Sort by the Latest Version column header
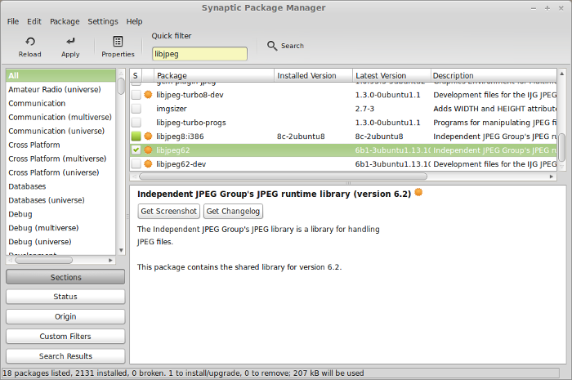Image resolution: width=572 pixels, height=380 pixels. click(x=391, y=75)
